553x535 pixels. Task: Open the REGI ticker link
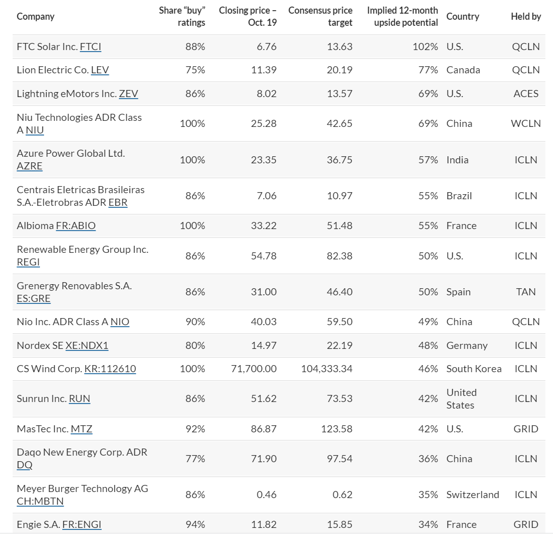(x=28, y=262)
